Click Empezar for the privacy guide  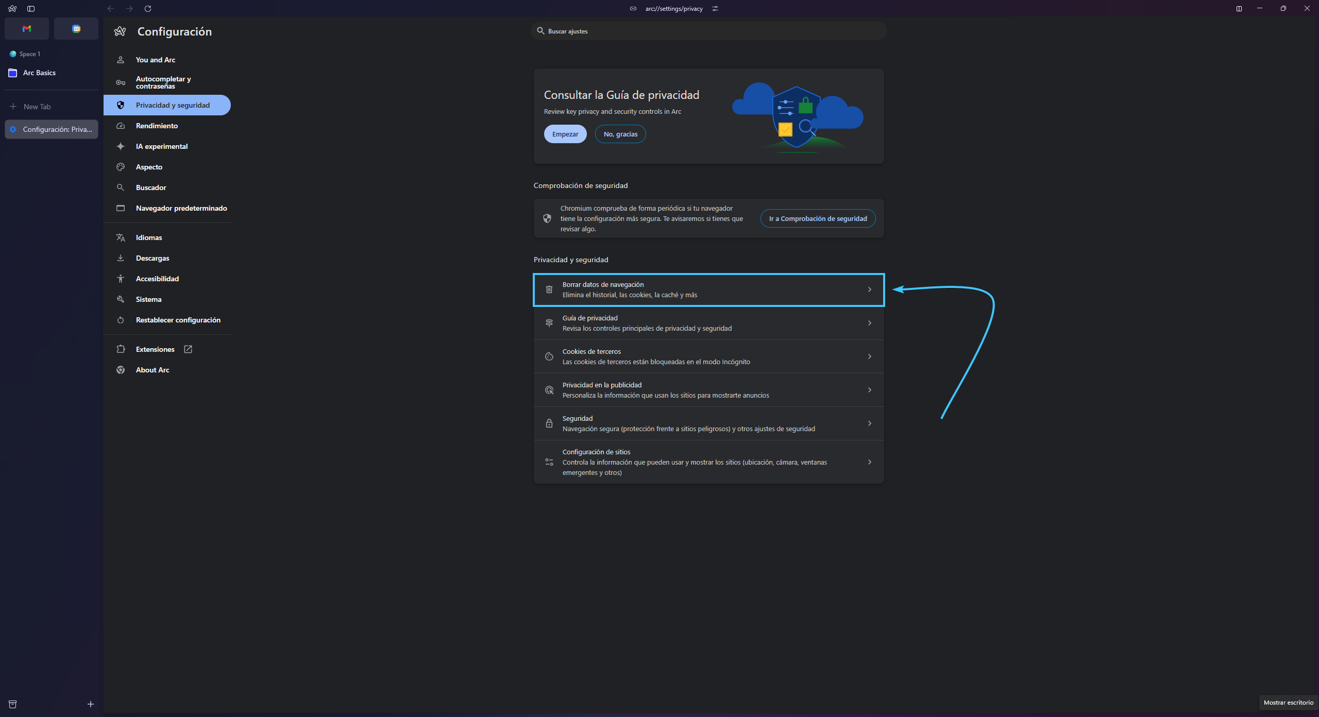click(x=565, y=134)
